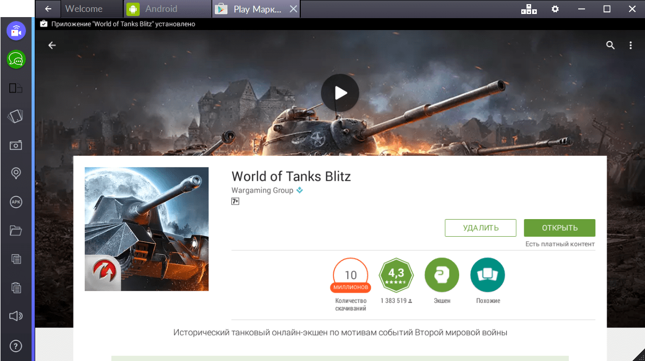Viewport: 645px width, 361px height.
Task: Open the settings gear in title bar
Action: pyautogui.click(x=555, y=9)
